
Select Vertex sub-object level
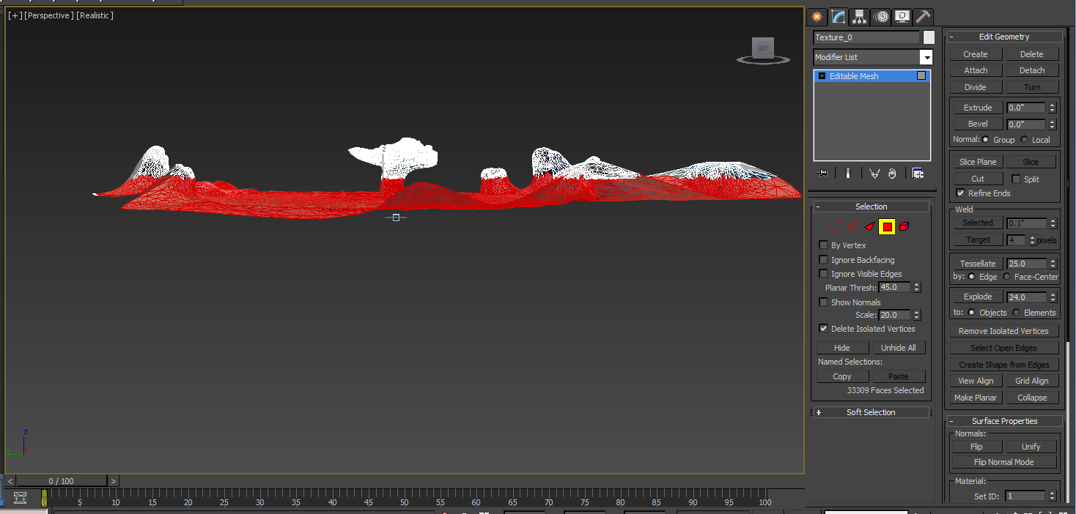(x=835, y=227)
